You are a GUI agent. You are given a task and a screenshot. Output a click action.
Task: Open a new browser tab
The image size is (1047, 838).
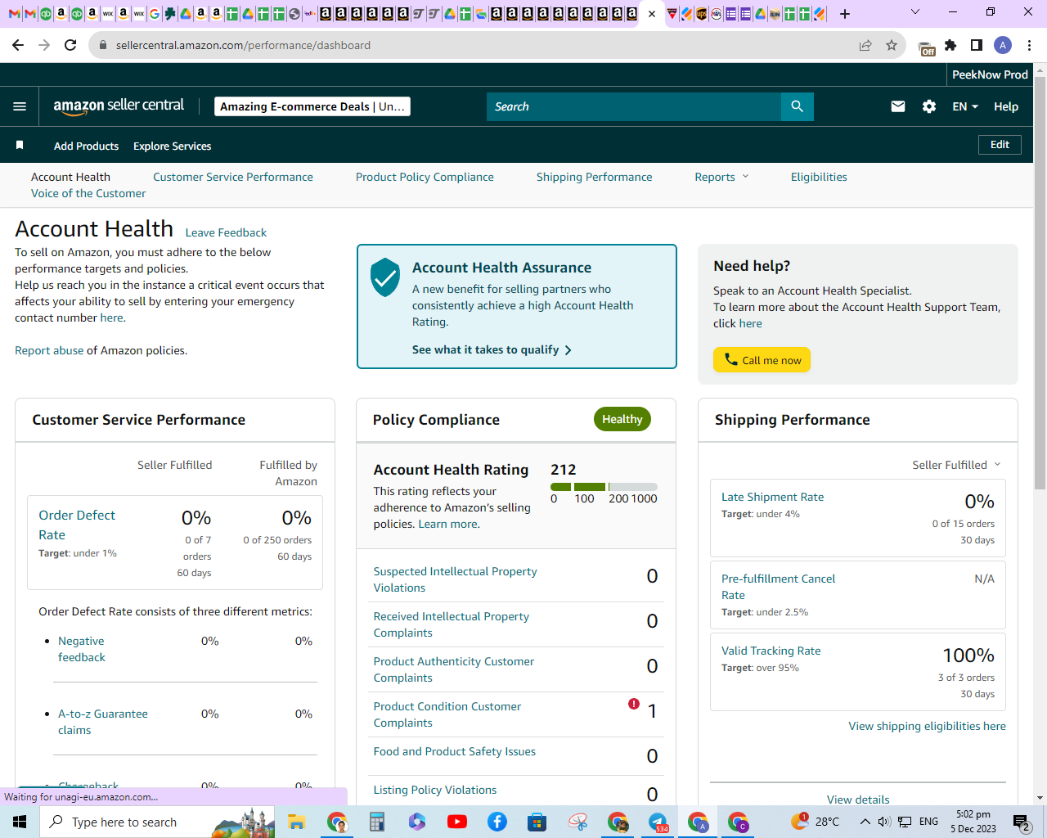[845, 14]
